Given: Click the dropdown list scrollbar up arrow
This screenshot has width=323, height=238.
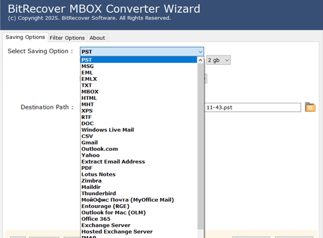Looking at the screenshot, I should (x=201, y=59).
